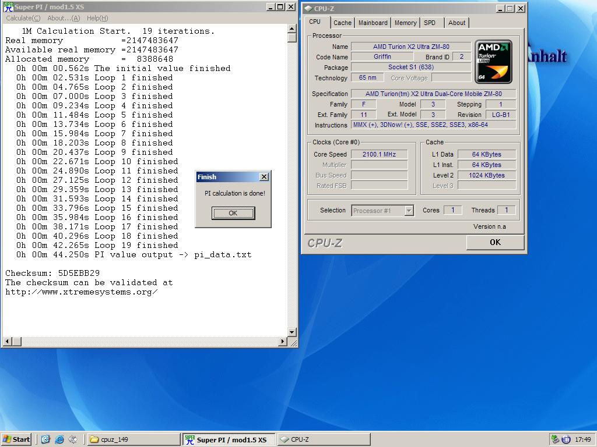597x447 pixels.
Task: Click Super PI horizontal scrollbar left arrow
Action: tap(7, 341)
